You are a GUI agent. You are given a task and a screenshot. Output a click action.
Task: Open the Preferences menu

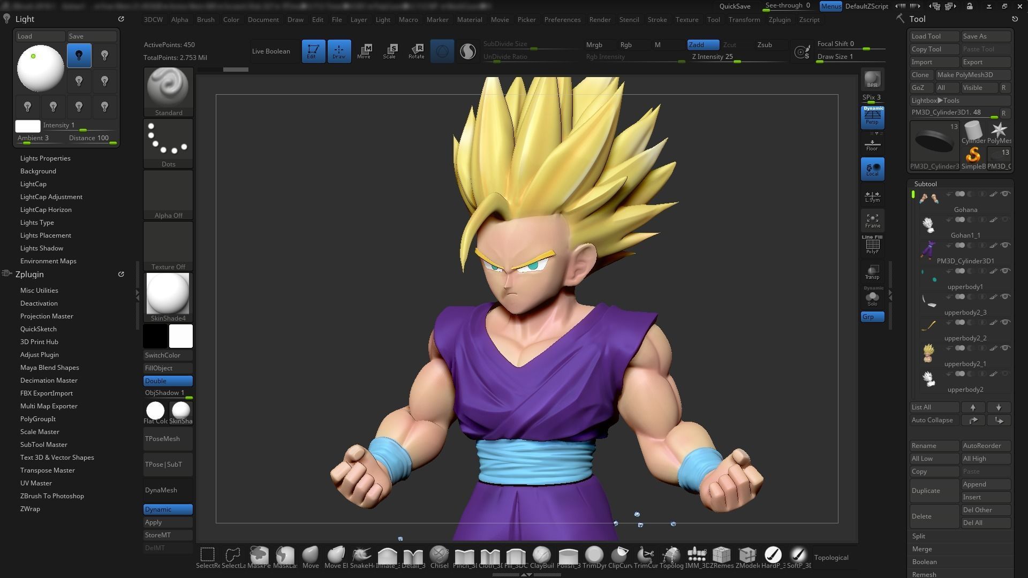pos(562,20)
